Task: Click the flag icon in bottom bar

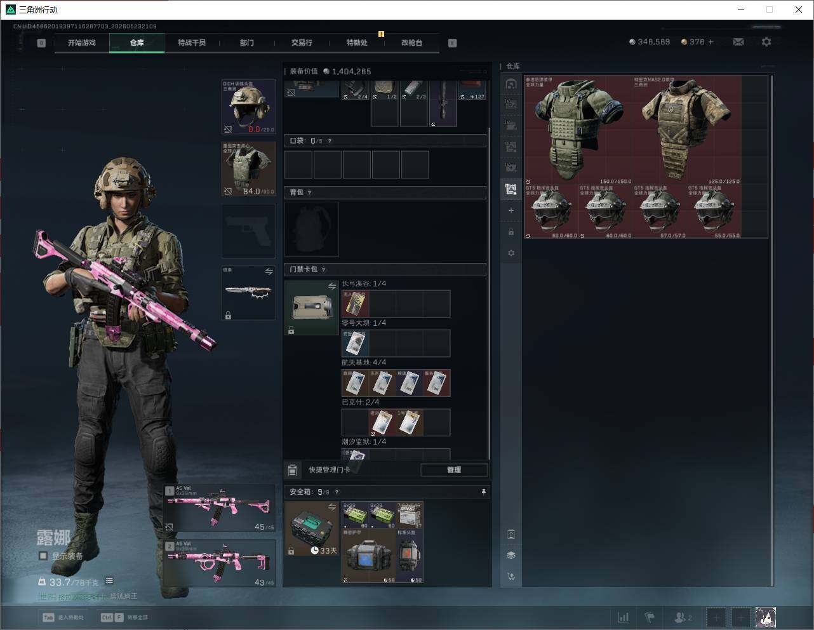Action: (650, 617)
